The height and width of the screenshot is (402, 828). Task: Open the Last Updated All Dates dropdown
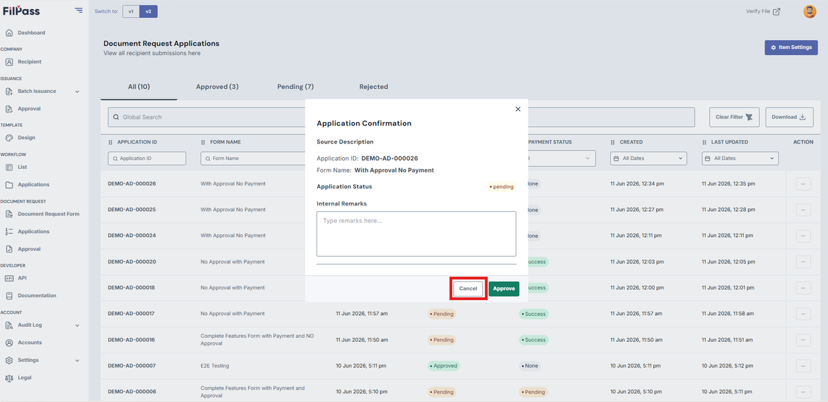coord(740,159)
